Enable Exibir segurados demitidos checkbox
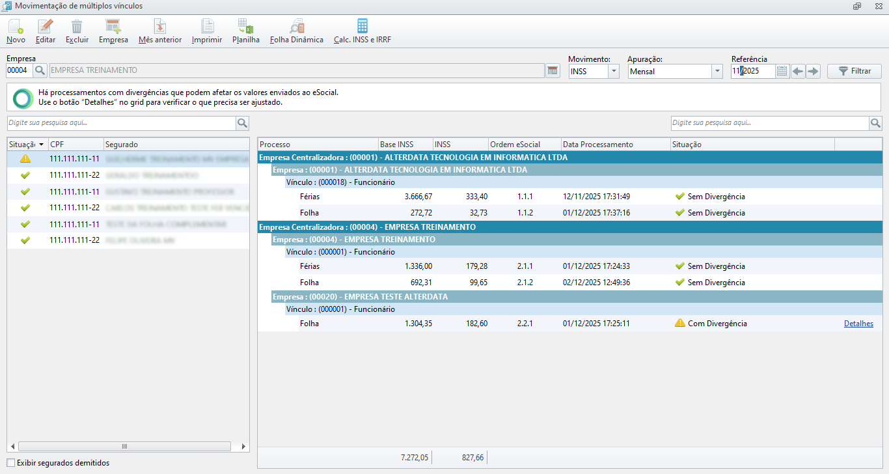The image size is (889, 474). [10, 463]
